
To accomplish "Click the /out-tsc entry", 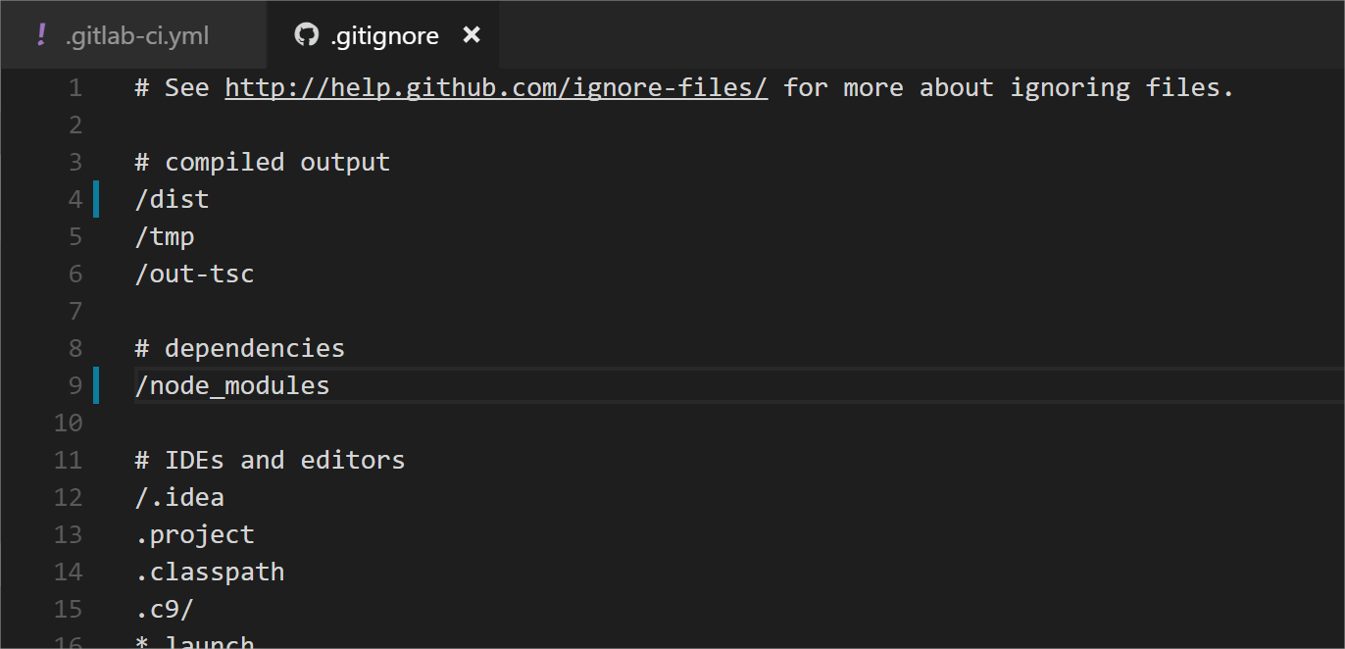I will 194,275.
